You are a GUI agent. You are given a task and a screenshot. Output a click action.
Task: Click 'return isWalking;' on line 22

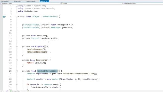click(36, 63)
